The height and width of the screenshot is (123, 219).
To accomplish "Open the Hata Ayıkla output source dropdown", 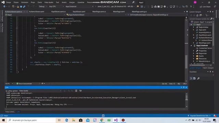I will click(40, 91).
